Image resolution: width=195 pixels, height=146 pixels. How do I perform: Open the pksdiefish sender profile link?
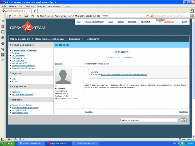pyautogui.click(x=59, y=64)
